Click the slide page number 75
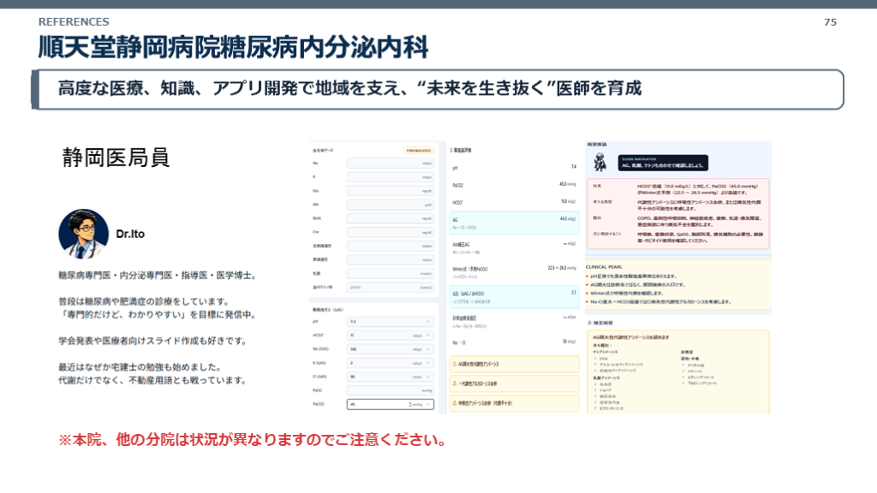 tap(830, 22)
